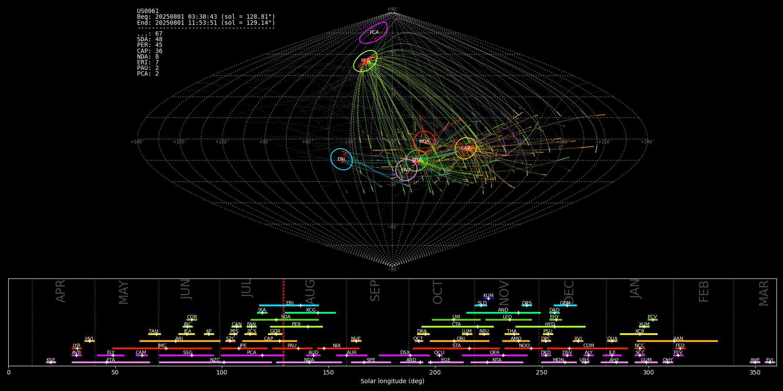Click the legend entry 'PAU: 2'

148,68
